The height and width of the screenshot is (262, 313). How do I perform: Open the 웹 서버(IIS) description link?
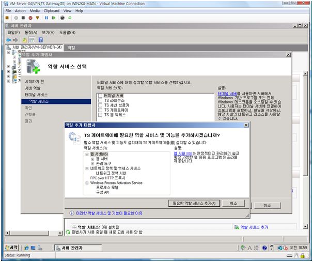pyautogui.click(x=183, y=153)
